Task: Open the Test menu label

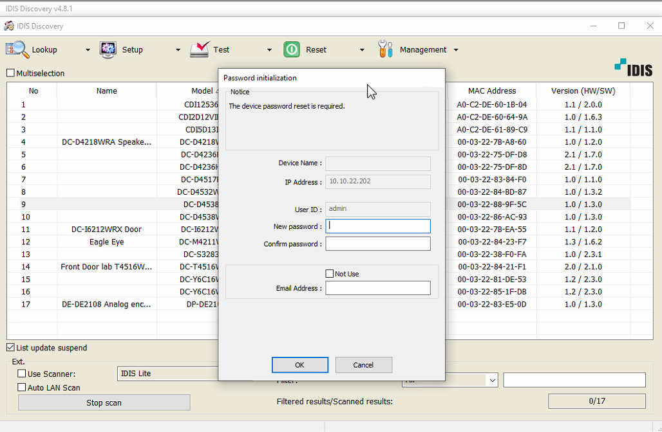Action: (222, 50)
